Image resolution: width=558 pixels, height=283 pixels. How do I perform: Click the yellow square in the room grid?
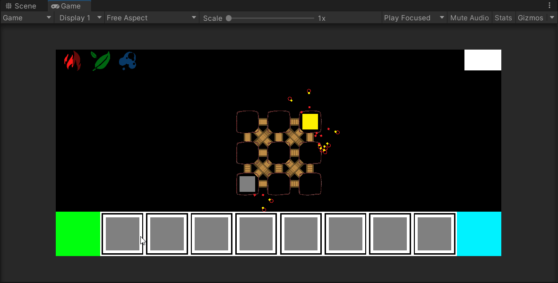(310, 122)
